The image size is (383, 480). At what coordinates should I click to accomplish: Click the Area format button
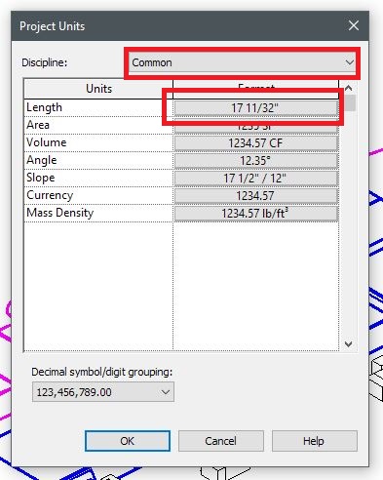pos(256,126)
